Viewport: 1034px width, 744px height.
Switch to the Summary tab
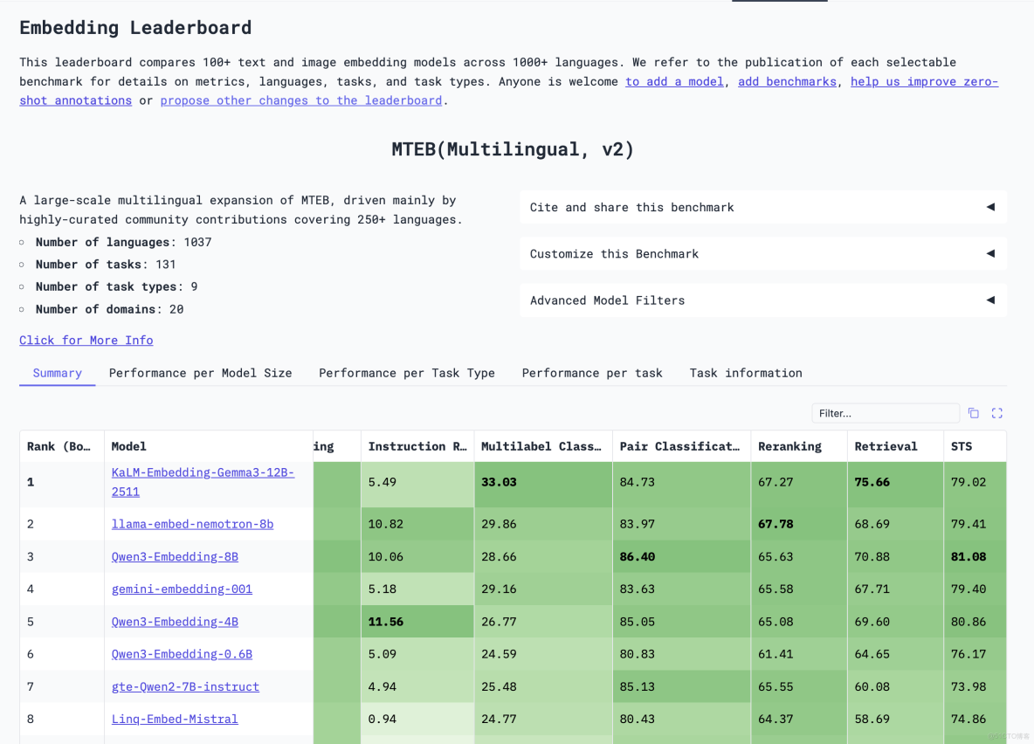tap(58, 373)
